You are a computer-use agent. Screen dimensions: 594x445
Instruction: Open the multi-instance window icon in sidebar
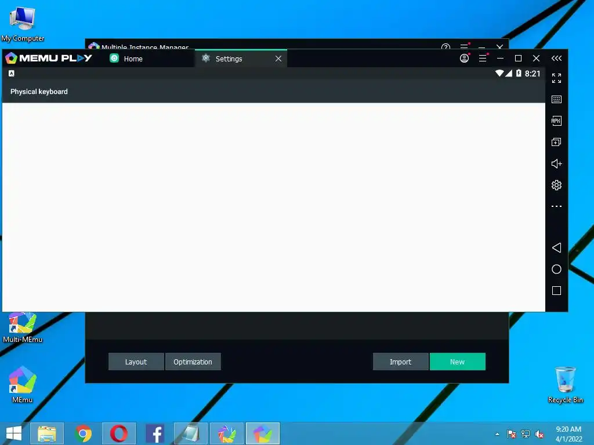[x=556, y=143]
